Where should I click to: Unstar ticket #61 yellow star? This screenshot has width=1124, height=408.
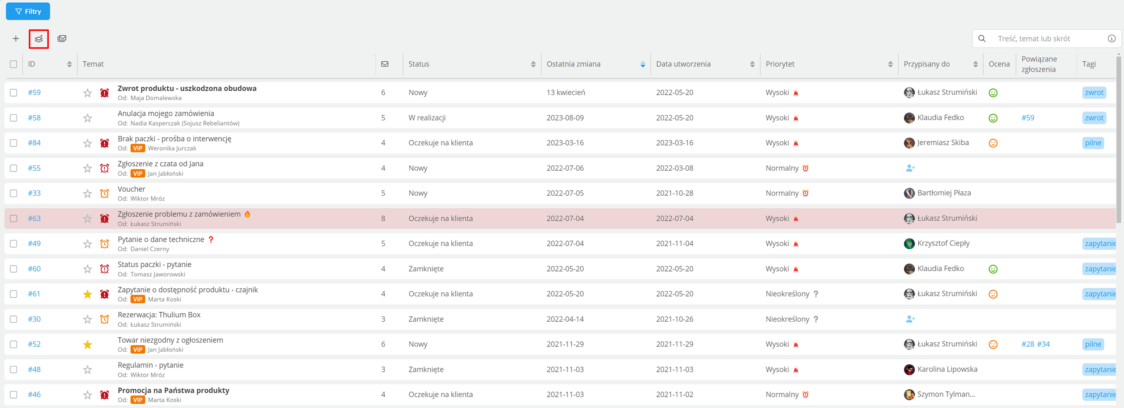tap(87, 294)
